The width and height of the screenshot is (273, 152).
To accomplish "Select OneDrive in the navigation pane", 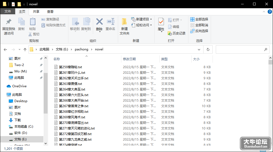I will pos(19,86).
